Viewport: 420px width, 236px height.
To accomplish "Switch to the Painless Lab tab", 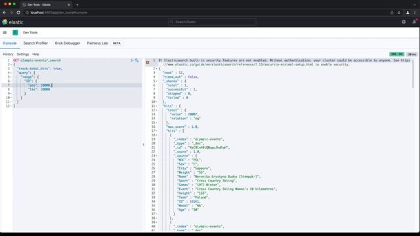I will pos(98,43).
